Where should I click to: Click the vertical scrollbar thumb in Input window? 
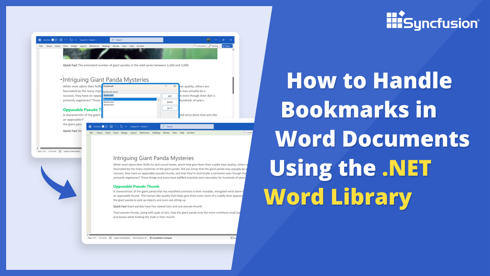(x=233, y=85)
